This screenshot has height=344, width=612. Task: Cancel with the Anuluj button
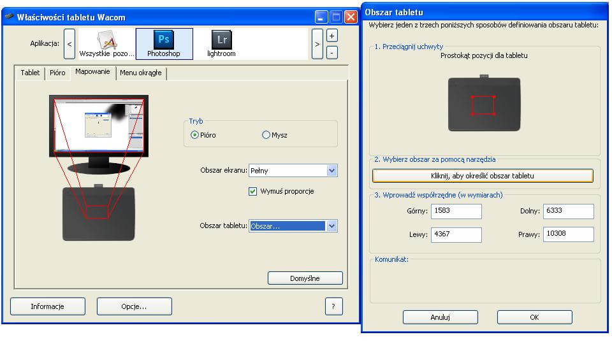441,317
